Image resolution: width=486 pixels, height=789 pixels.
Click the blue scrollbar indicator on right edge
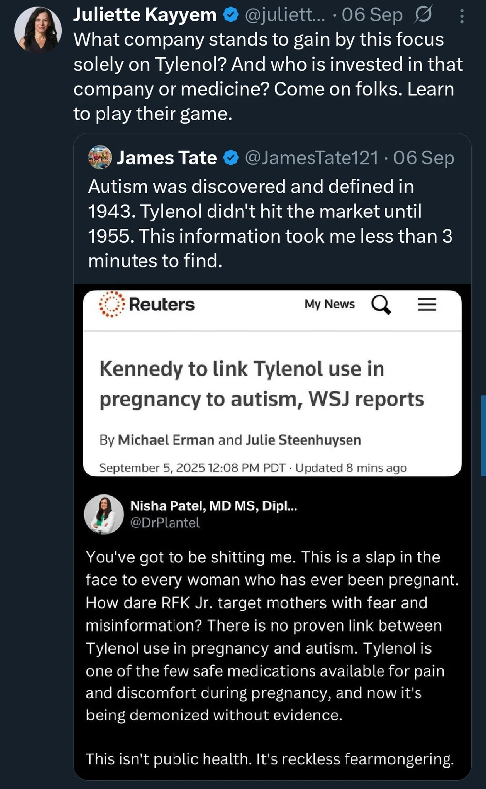[x=483, y=435]
